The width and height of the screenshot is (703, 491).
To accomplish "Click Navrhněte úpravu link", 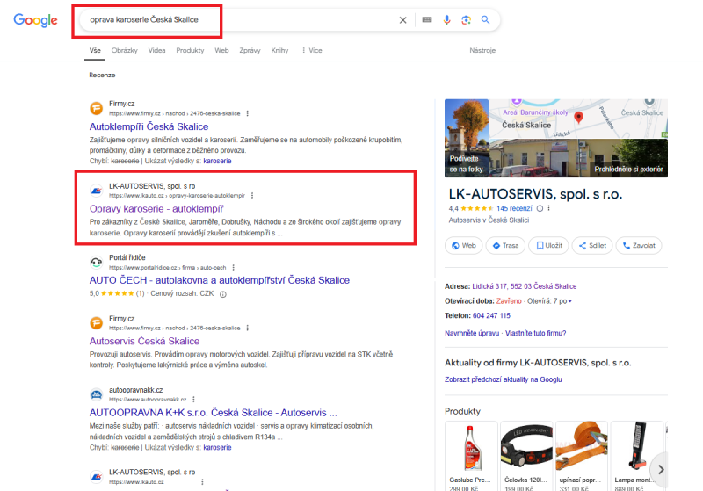I will (472, 333).
